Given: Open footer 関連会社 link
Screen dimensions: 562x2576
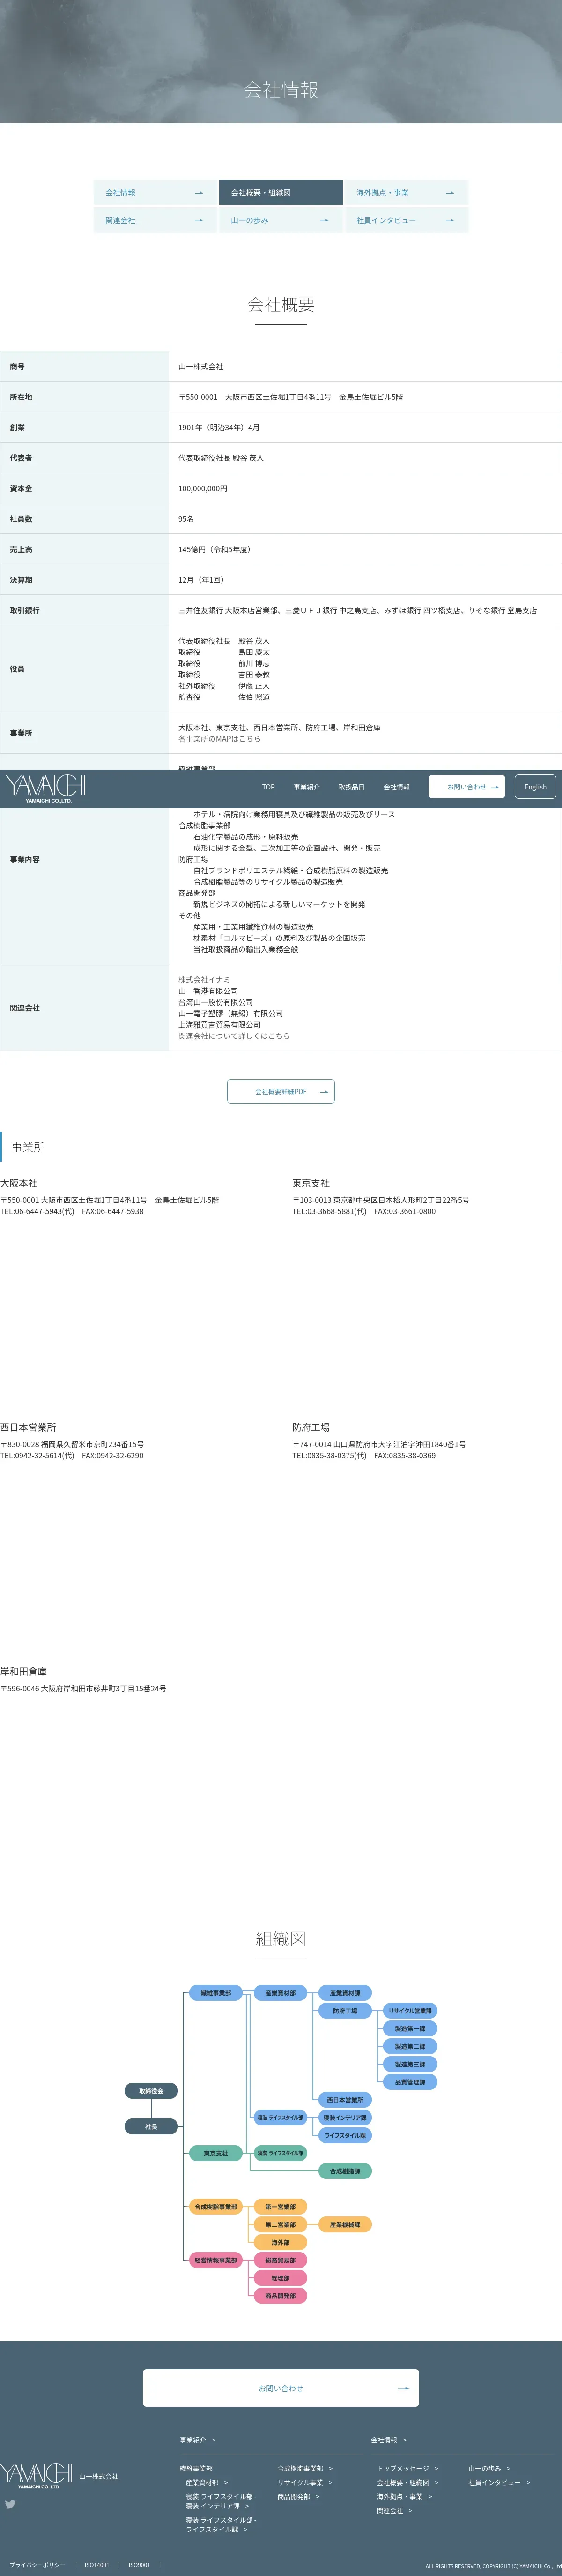Looking at the screenshot, I should point(394,2510).
